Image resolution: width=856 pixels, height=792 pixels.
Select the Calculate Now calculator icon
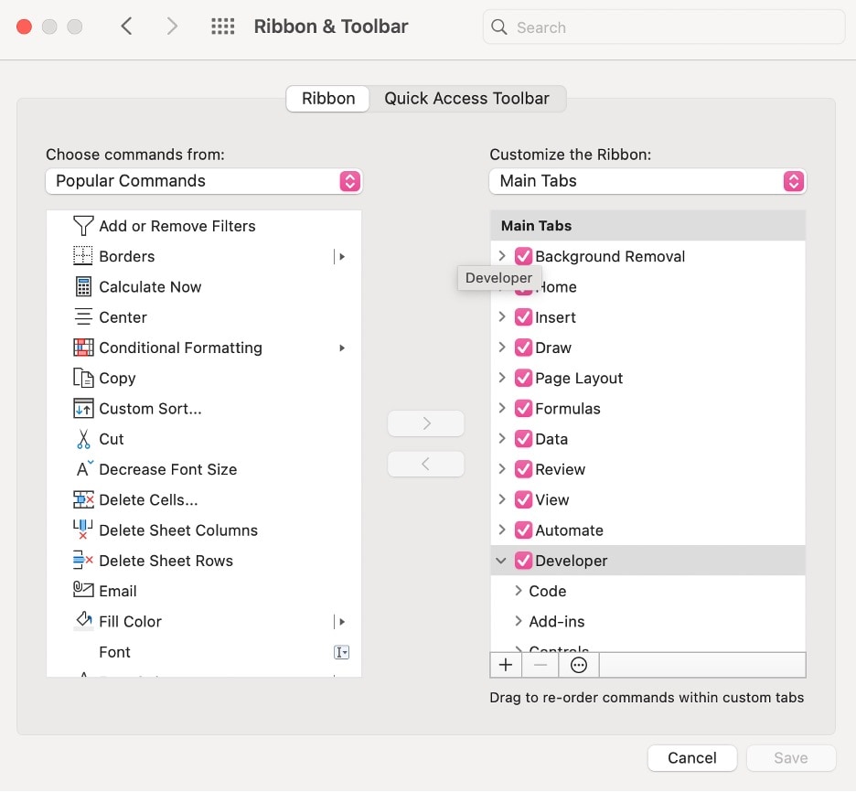[83, 287]
